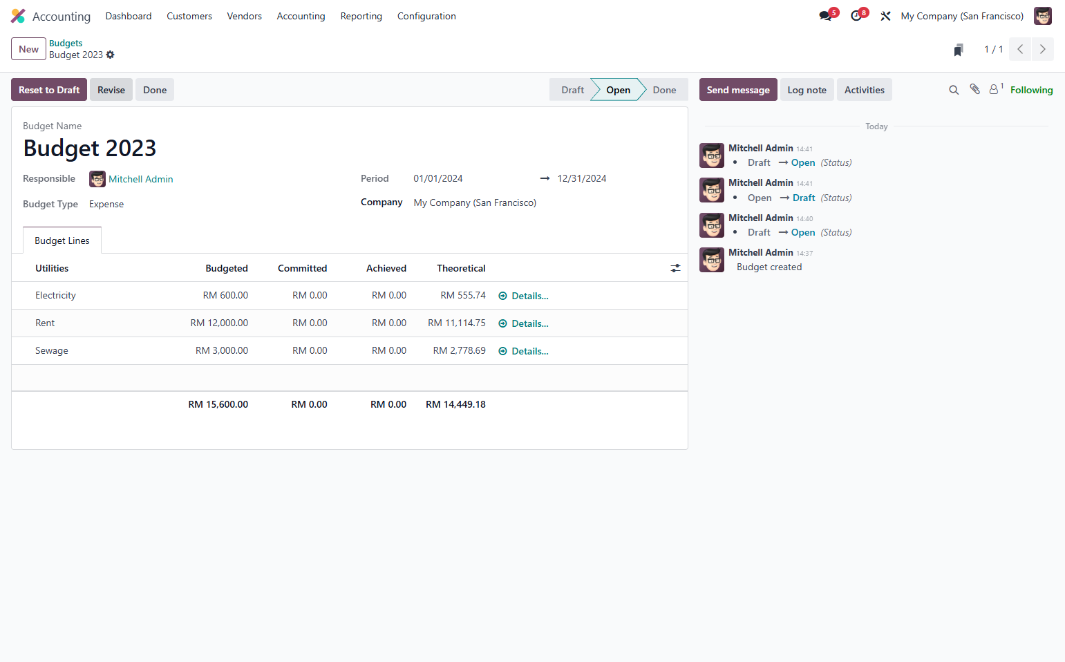
Task: Open Details for the Rent line
Action: pos(524,323)
